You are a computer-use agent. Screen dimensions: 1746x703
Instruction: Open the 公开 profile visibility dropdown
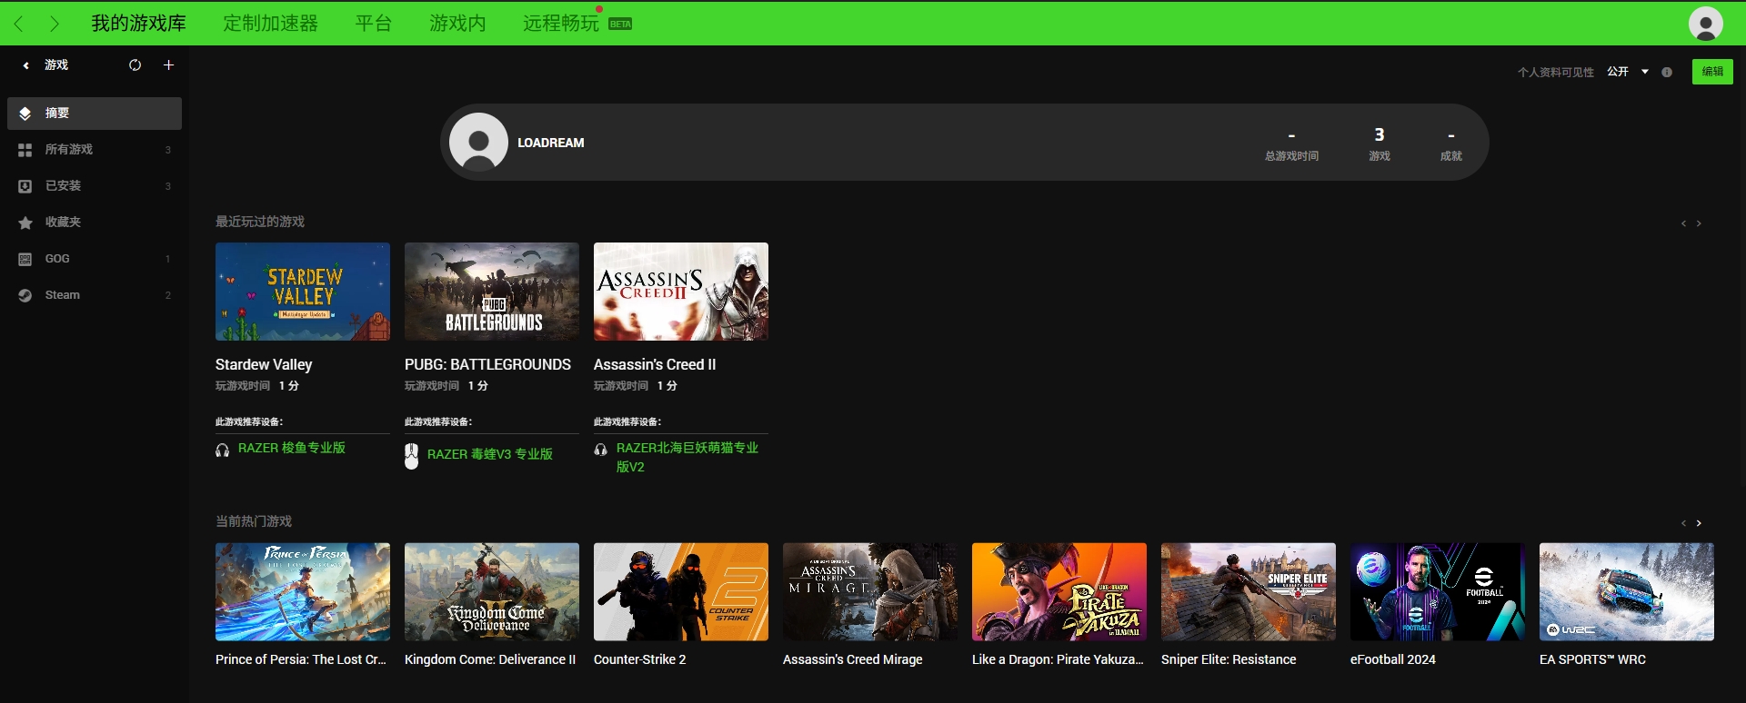coord(1628,72)
